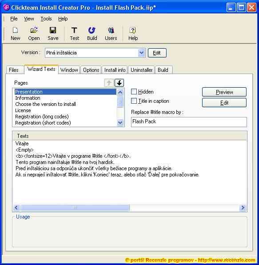Open the Users toolbar icon

coord(111,34)
